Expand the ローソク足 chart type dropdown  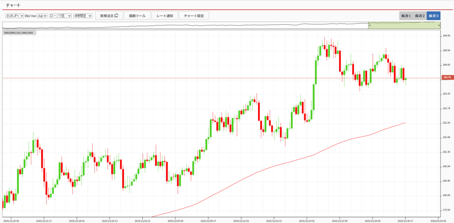click(60, 16)
